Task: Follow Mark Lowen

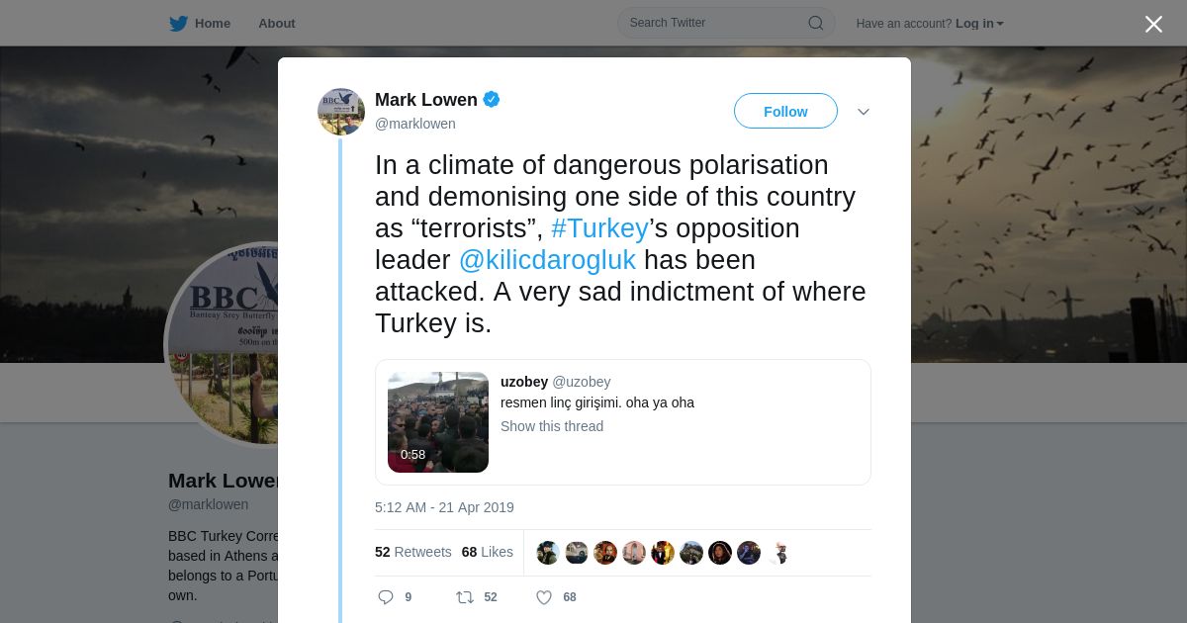Action: 785,112
